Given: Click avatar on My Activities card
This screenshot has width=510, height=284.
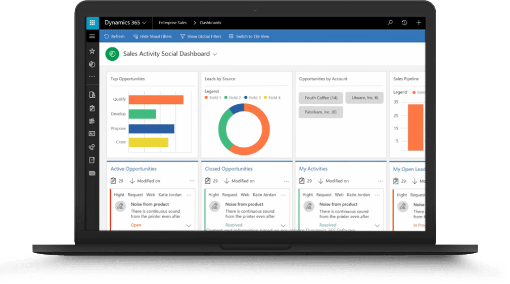Looking at the screenshot, I should (309, 206).
